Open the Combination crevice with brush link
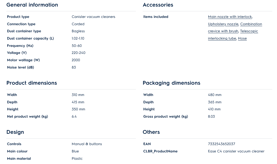 click(251, 24)
